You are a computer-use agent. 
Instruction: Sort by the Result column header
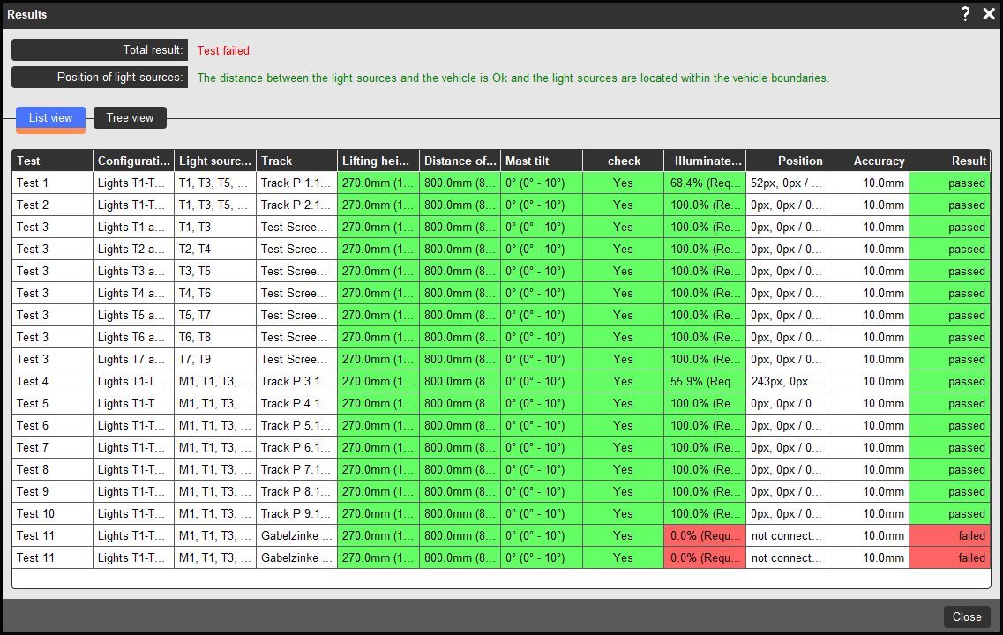pos(950,161)
